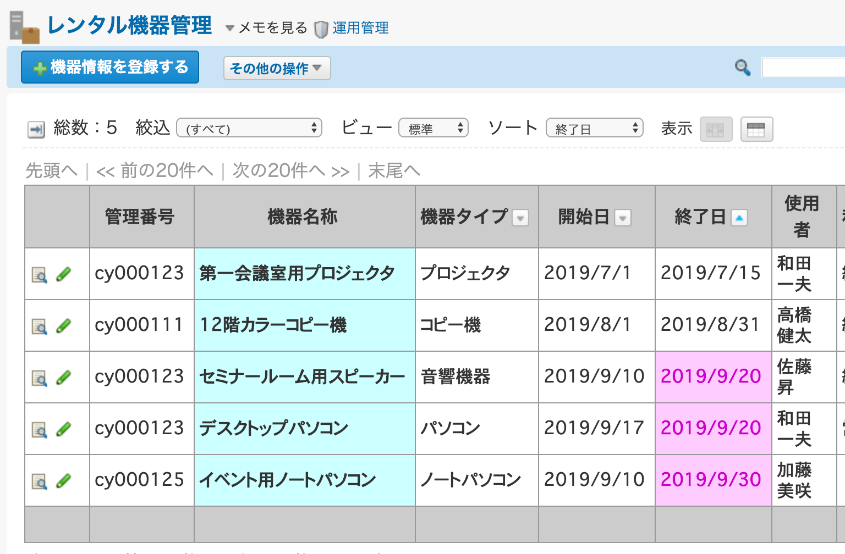Viewport: 845px width, 554px height.
Task: Click the arrow-box icon left of 総数
Action: (x=35, y=129)
